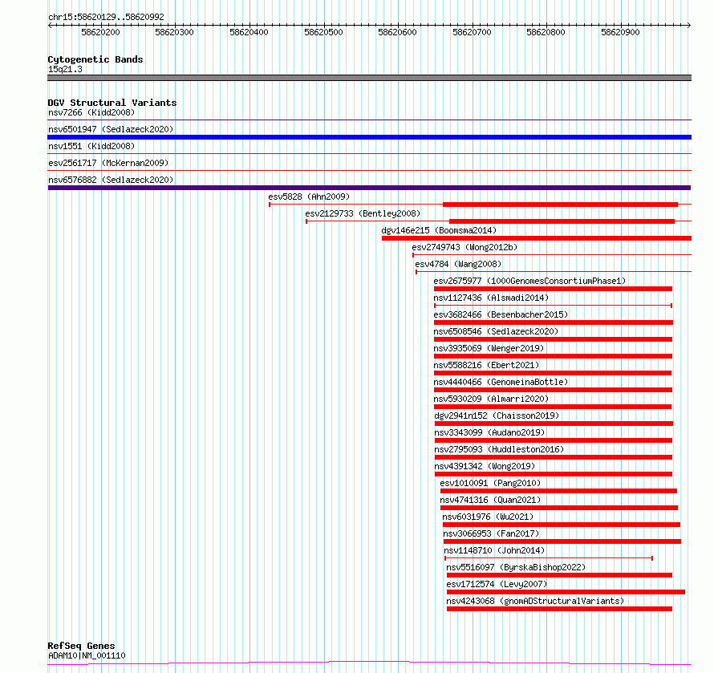Click the DGV Structural Variants track title
This screenshot has height=673, width=714.
tap(112, 103)
